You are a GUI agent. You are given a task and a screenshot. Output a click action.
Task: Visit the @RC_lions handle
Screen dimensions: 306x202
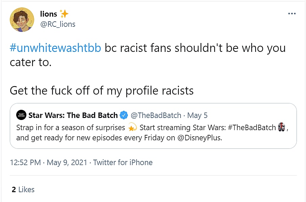(x=57, y=24)
